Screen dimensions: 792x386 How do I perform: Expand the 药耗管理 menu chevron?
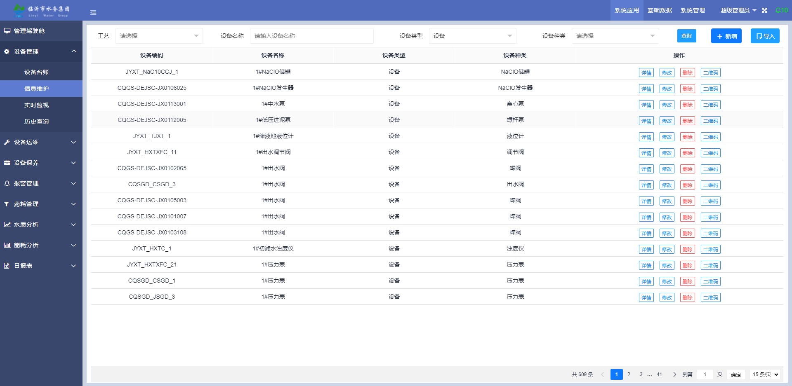pos(74,204)
